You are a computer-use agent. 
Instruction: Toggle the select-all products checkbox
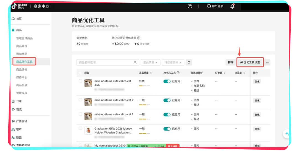tap(81, 72)
